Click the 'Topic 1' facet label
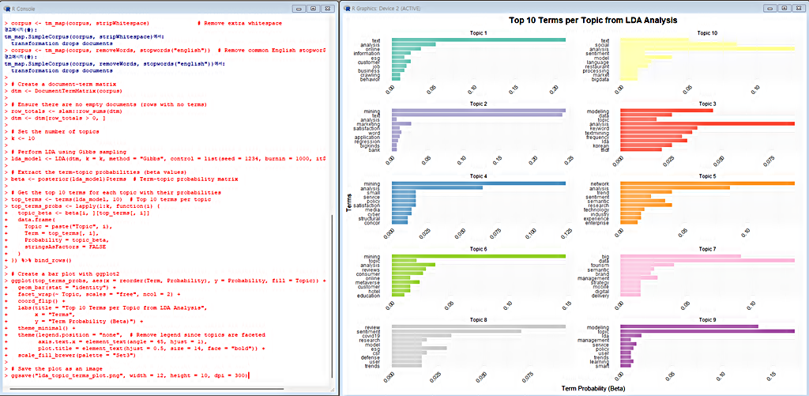This screenshot has height=396, width=809. click(x=478, y=33)
